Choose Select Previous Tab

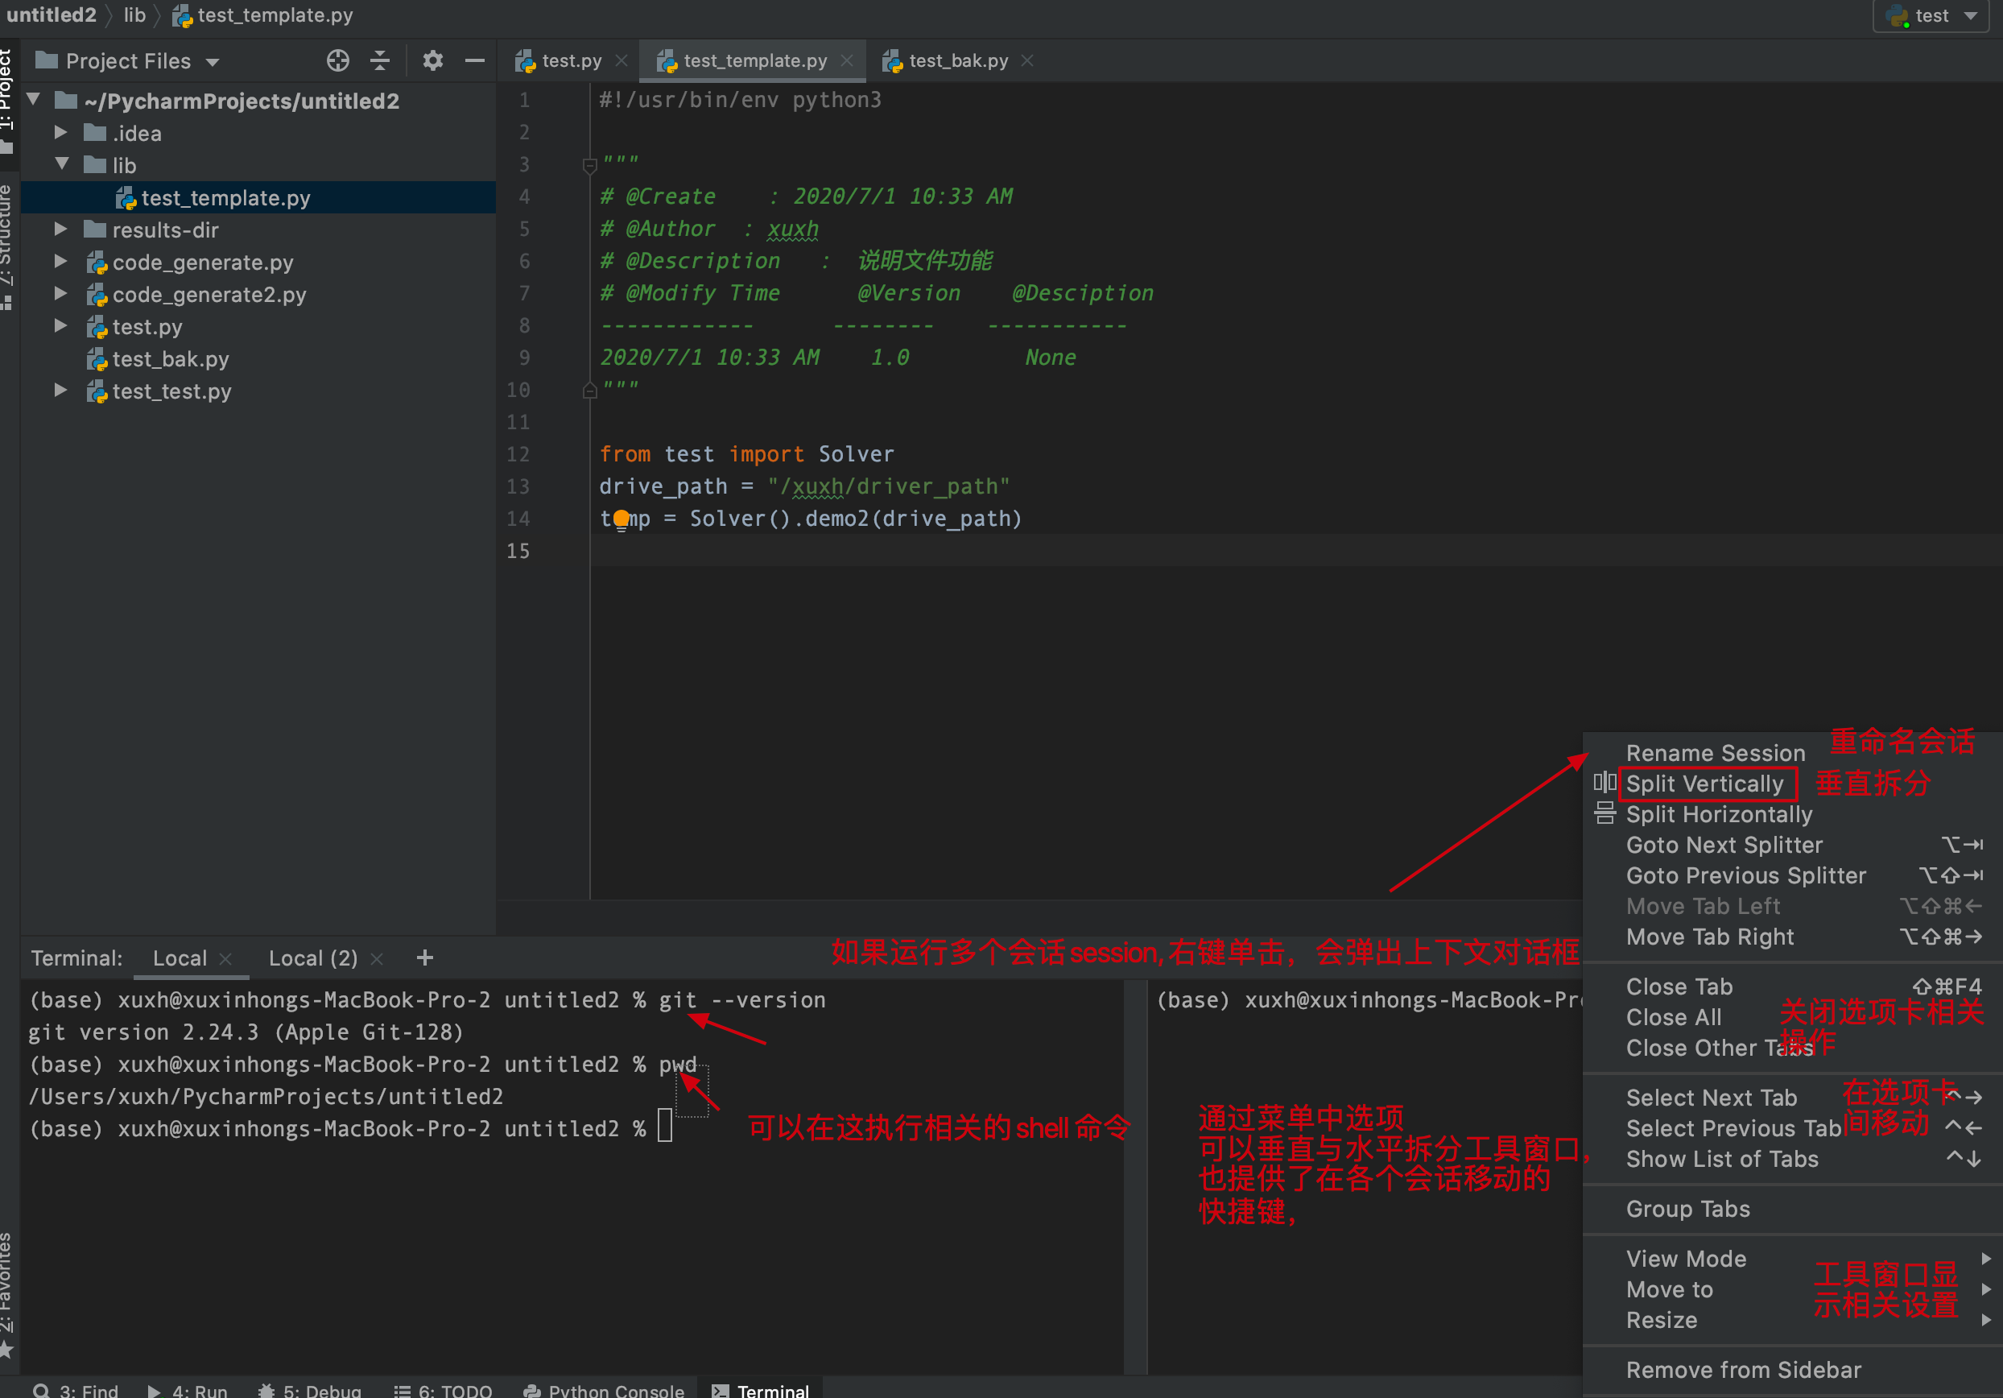tap(1793, 1127)
